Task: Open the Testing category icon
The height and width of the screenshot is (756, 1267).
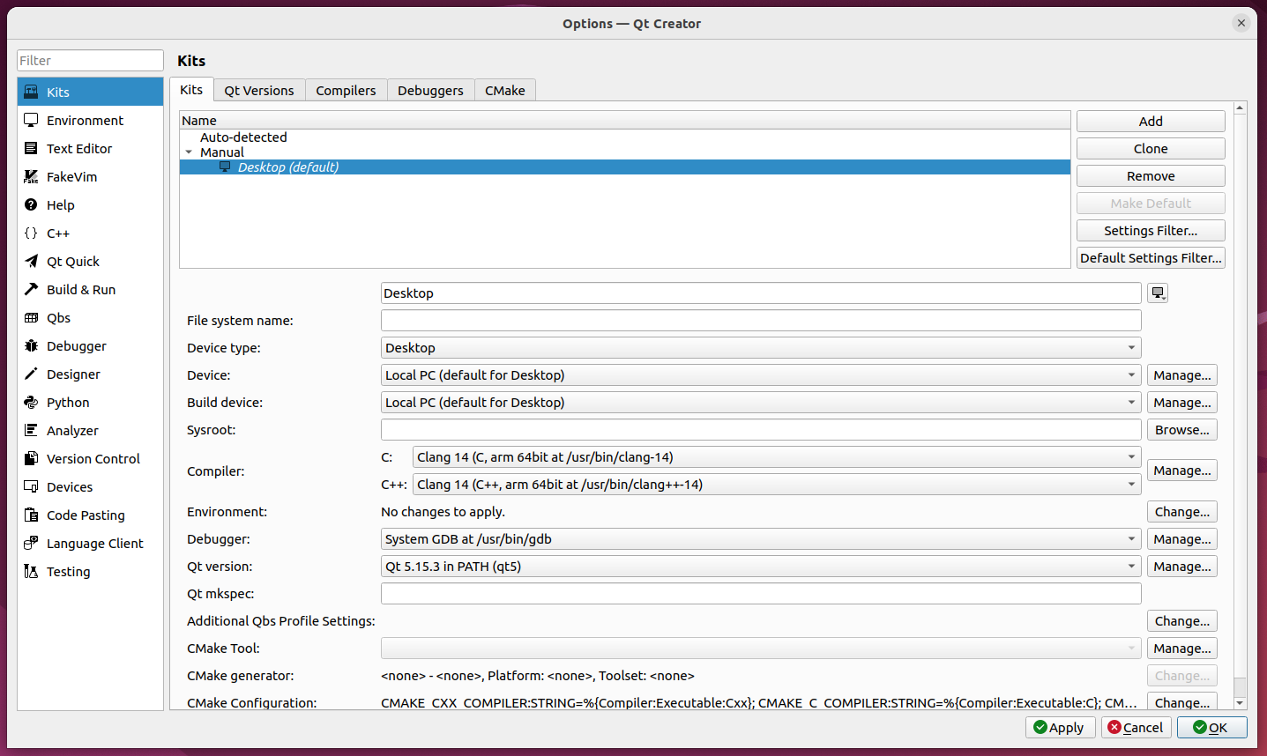Action: (31, 571)
